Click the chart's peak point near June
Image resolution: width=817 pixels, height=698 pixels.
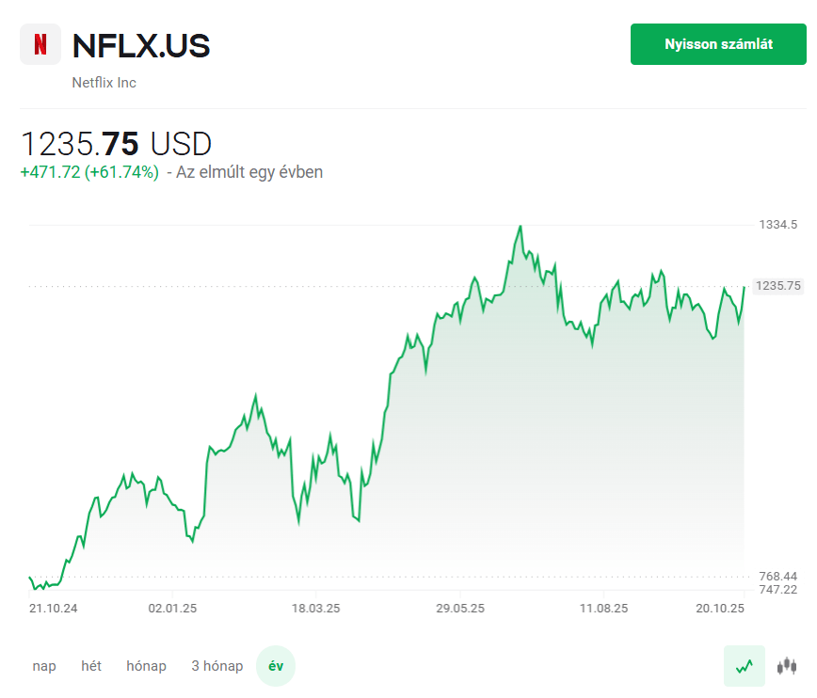(521, 227)
